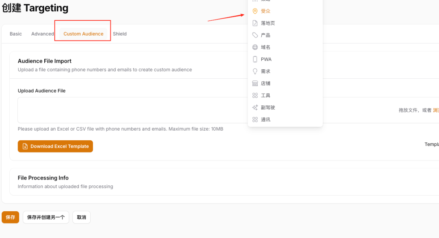Click 保存并创建另一个 button
Screen dimensions: 439x238
pyautogui.click(x=46, y=217)
